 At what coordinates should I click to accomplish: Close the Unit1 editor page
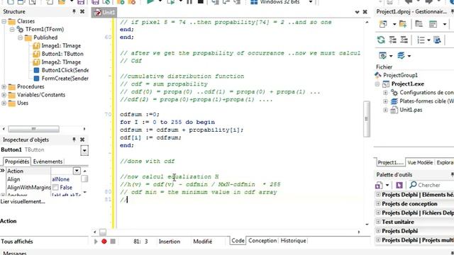pos(365,12)
